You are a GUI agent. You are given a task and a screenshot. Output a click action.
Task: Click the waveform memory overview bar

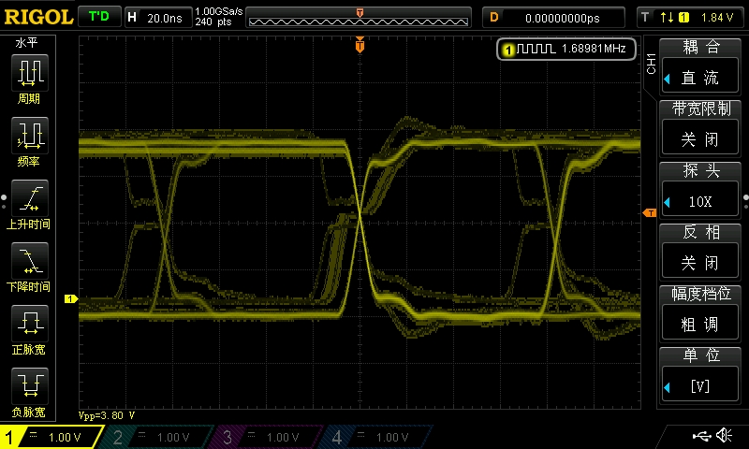pos(359,18)
